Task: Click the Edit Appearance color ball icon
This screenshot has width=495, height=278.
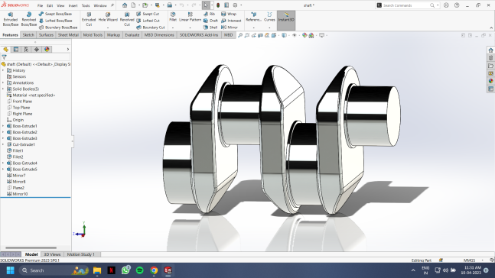Action: [x=304, y=35]
